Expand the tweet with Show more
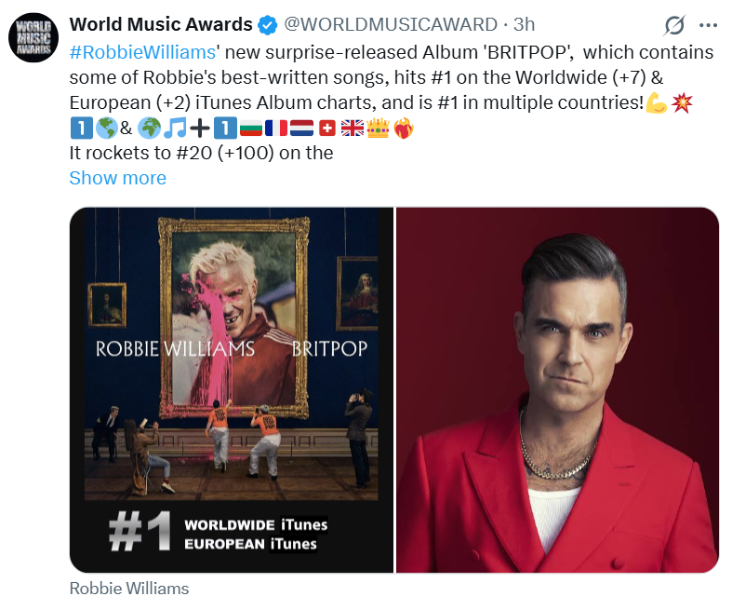The height and width of the screenshot is (610, 732). click(x=117, y=178)
